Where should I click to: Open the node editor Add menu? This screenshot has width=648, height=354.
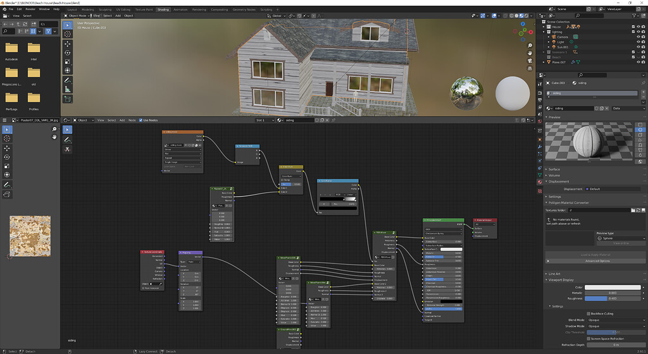coord(122,120)
